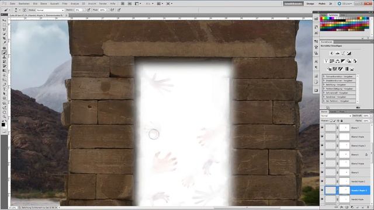Click the layer style fx icon
The width and height of the screenshot is (374, 210).
342,208
